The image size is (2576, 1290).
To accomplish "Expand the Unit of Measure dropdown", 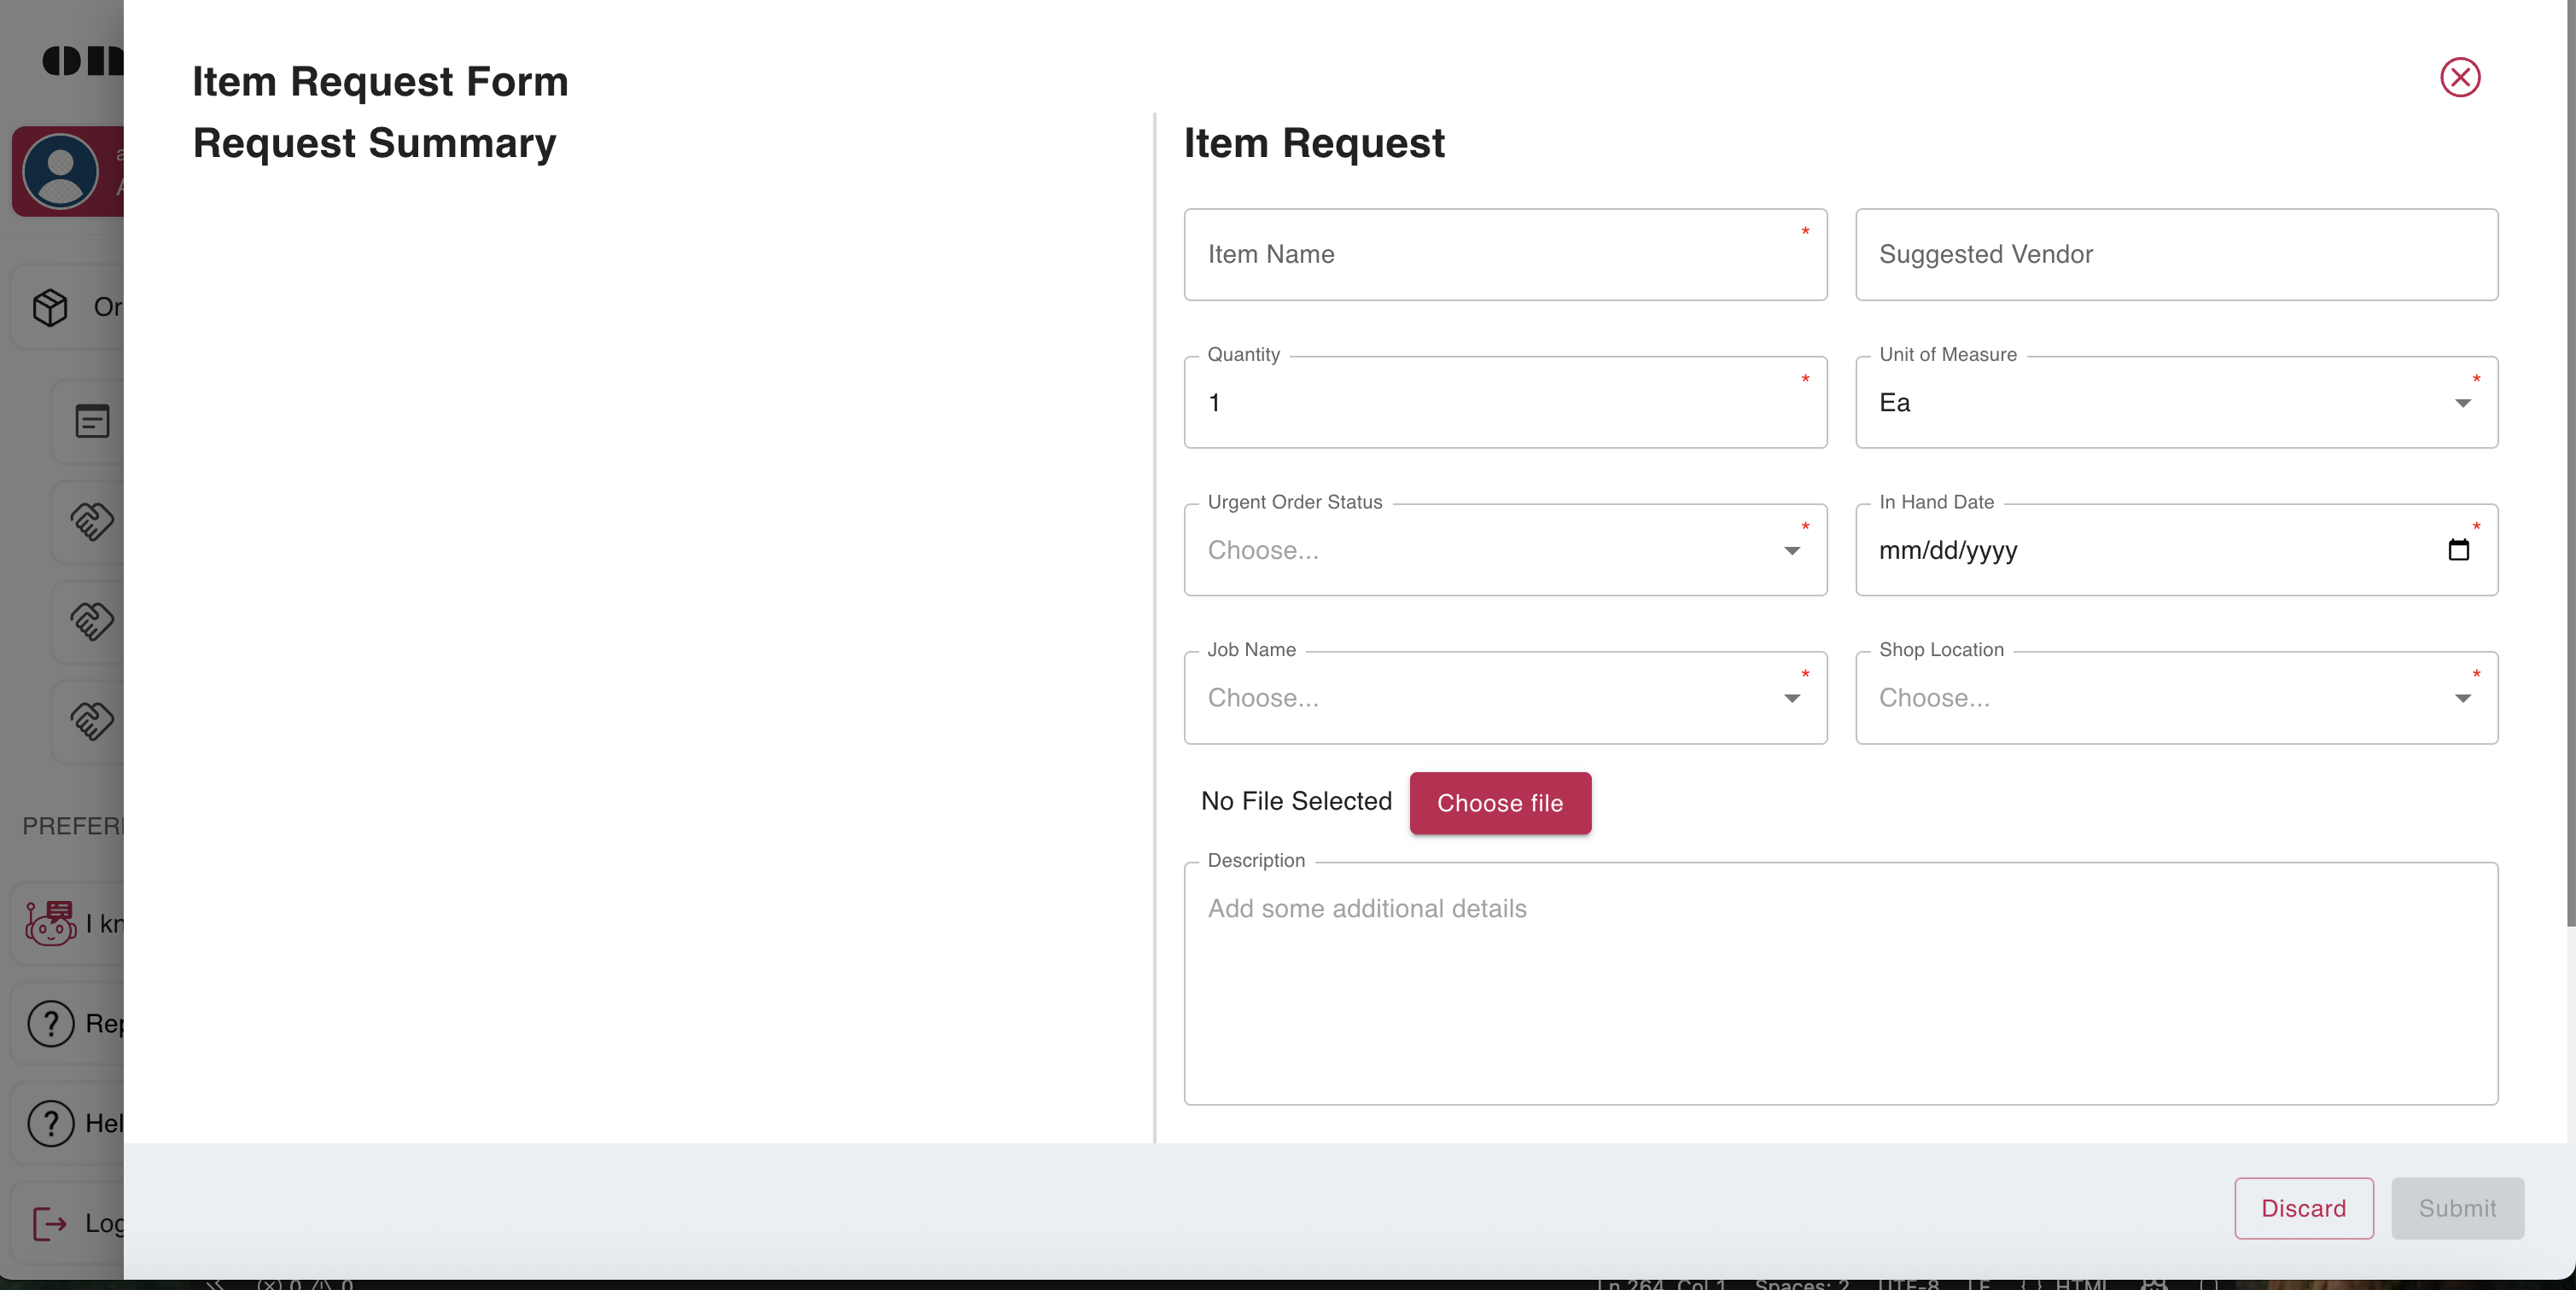I will coord(2462,403).
